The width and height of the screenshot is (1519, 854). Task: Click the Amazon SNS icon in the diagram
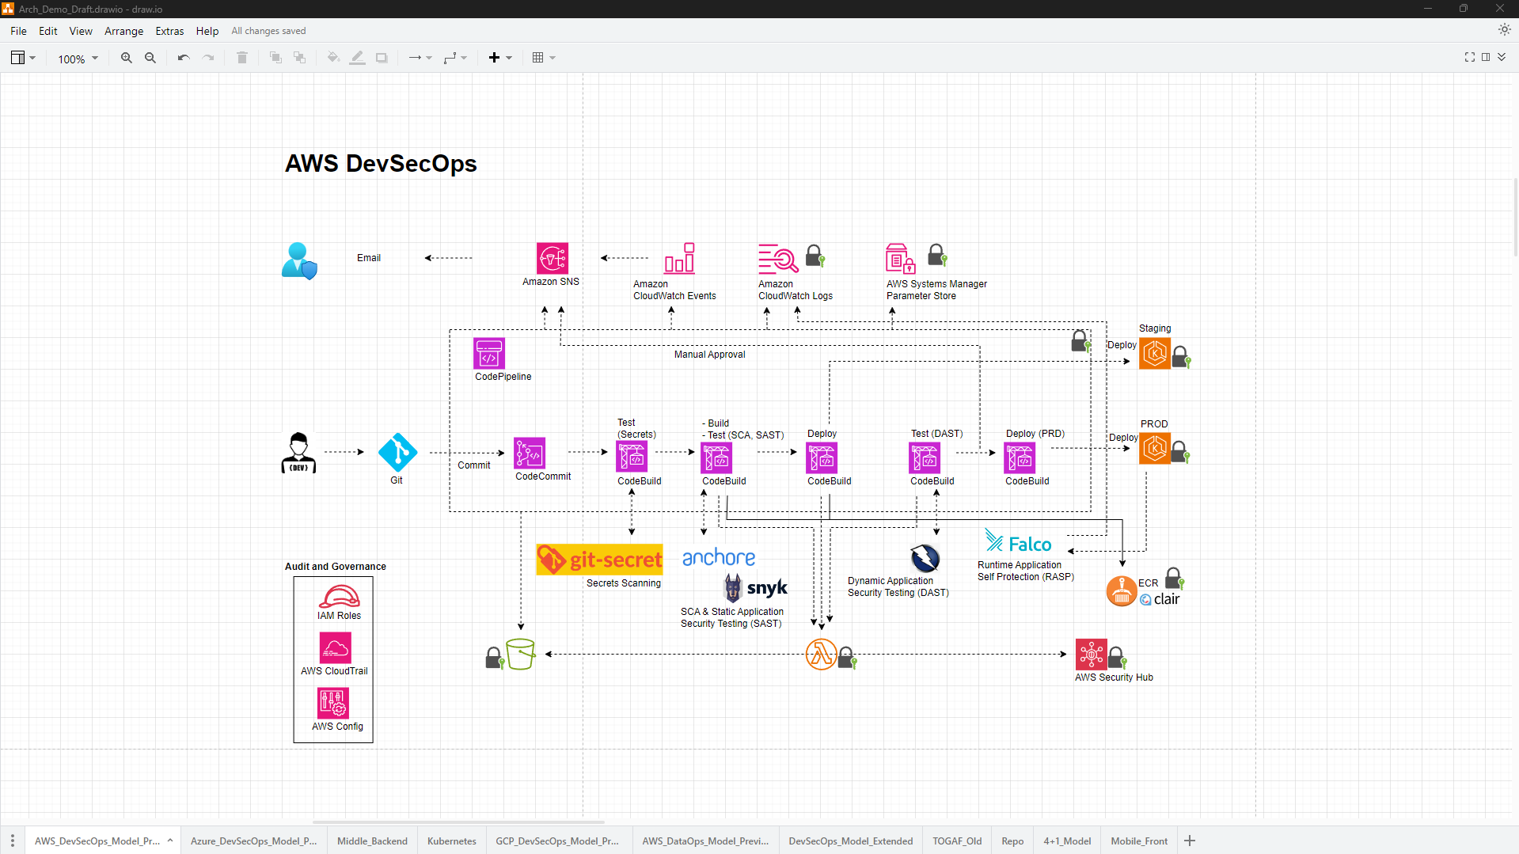pos(553,258)
